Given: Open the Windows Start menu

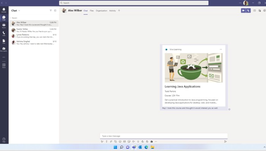Looking at the screenshot, I should (x=115, y=147).
